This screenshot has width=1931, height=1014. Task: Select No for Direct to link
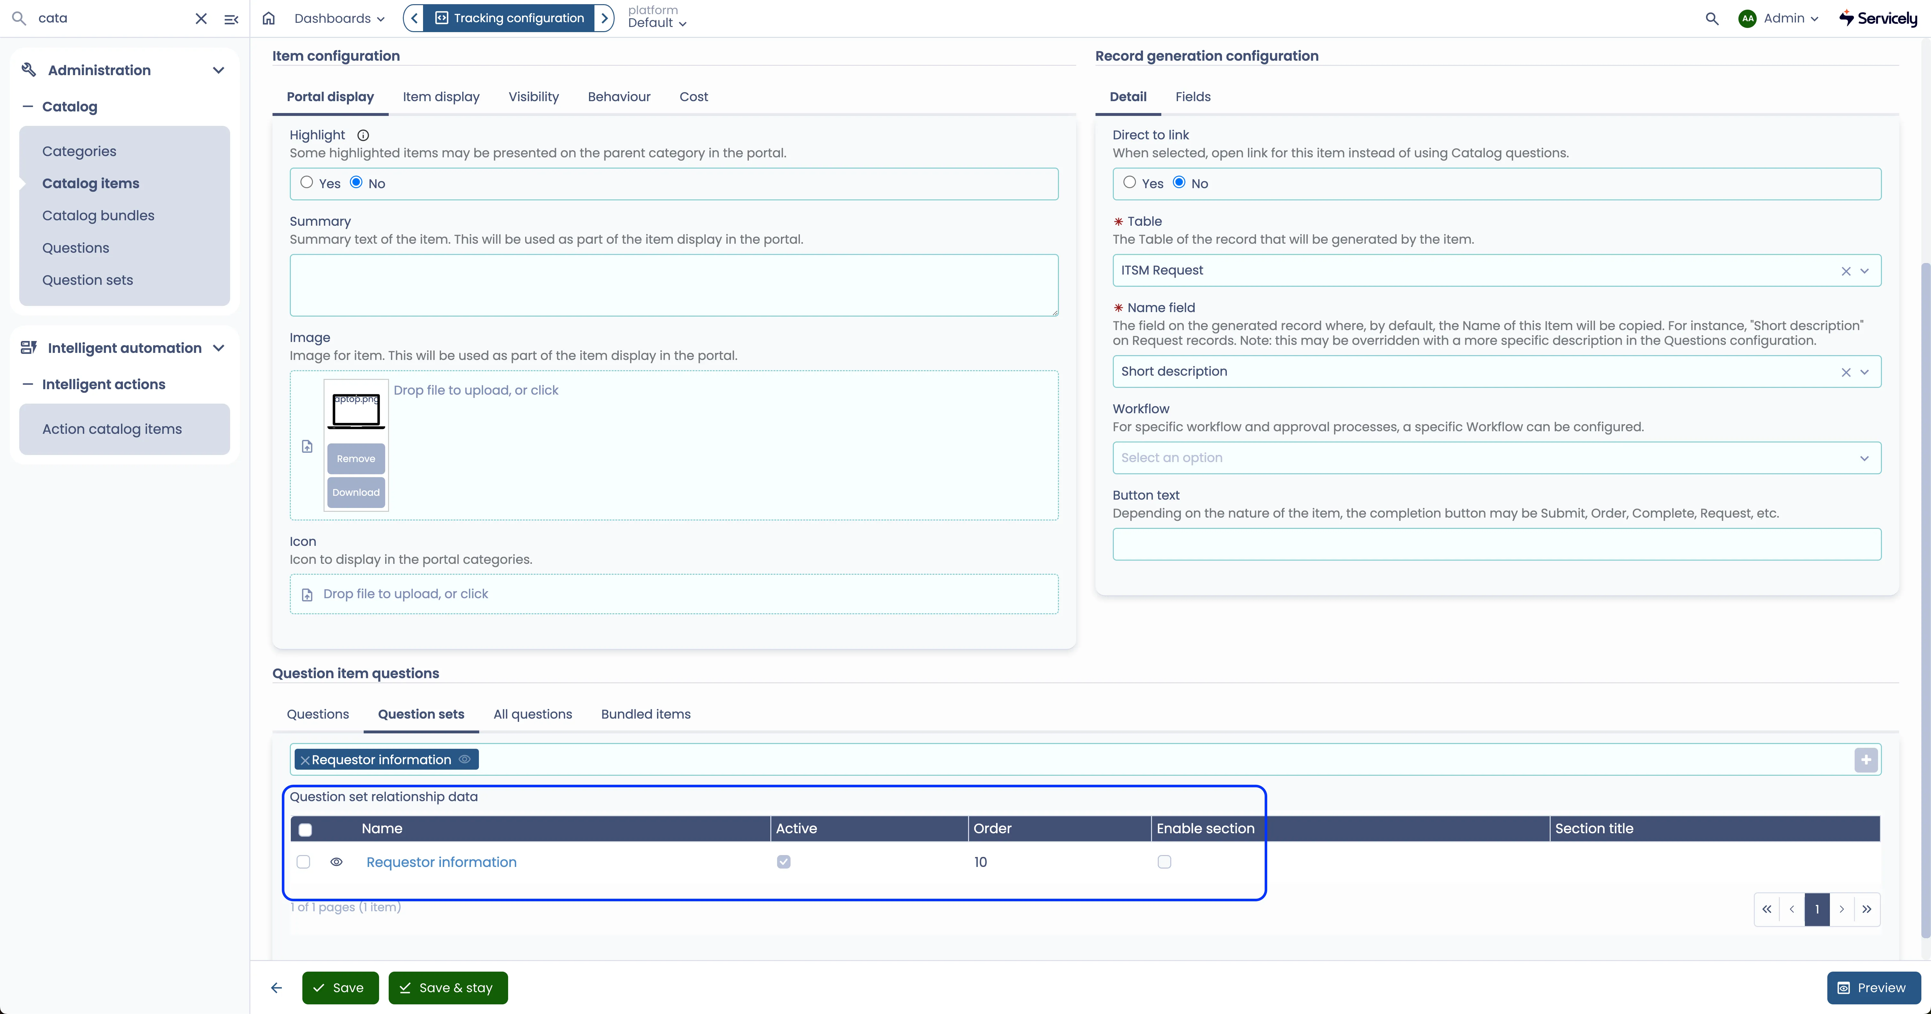[1179, 182]
